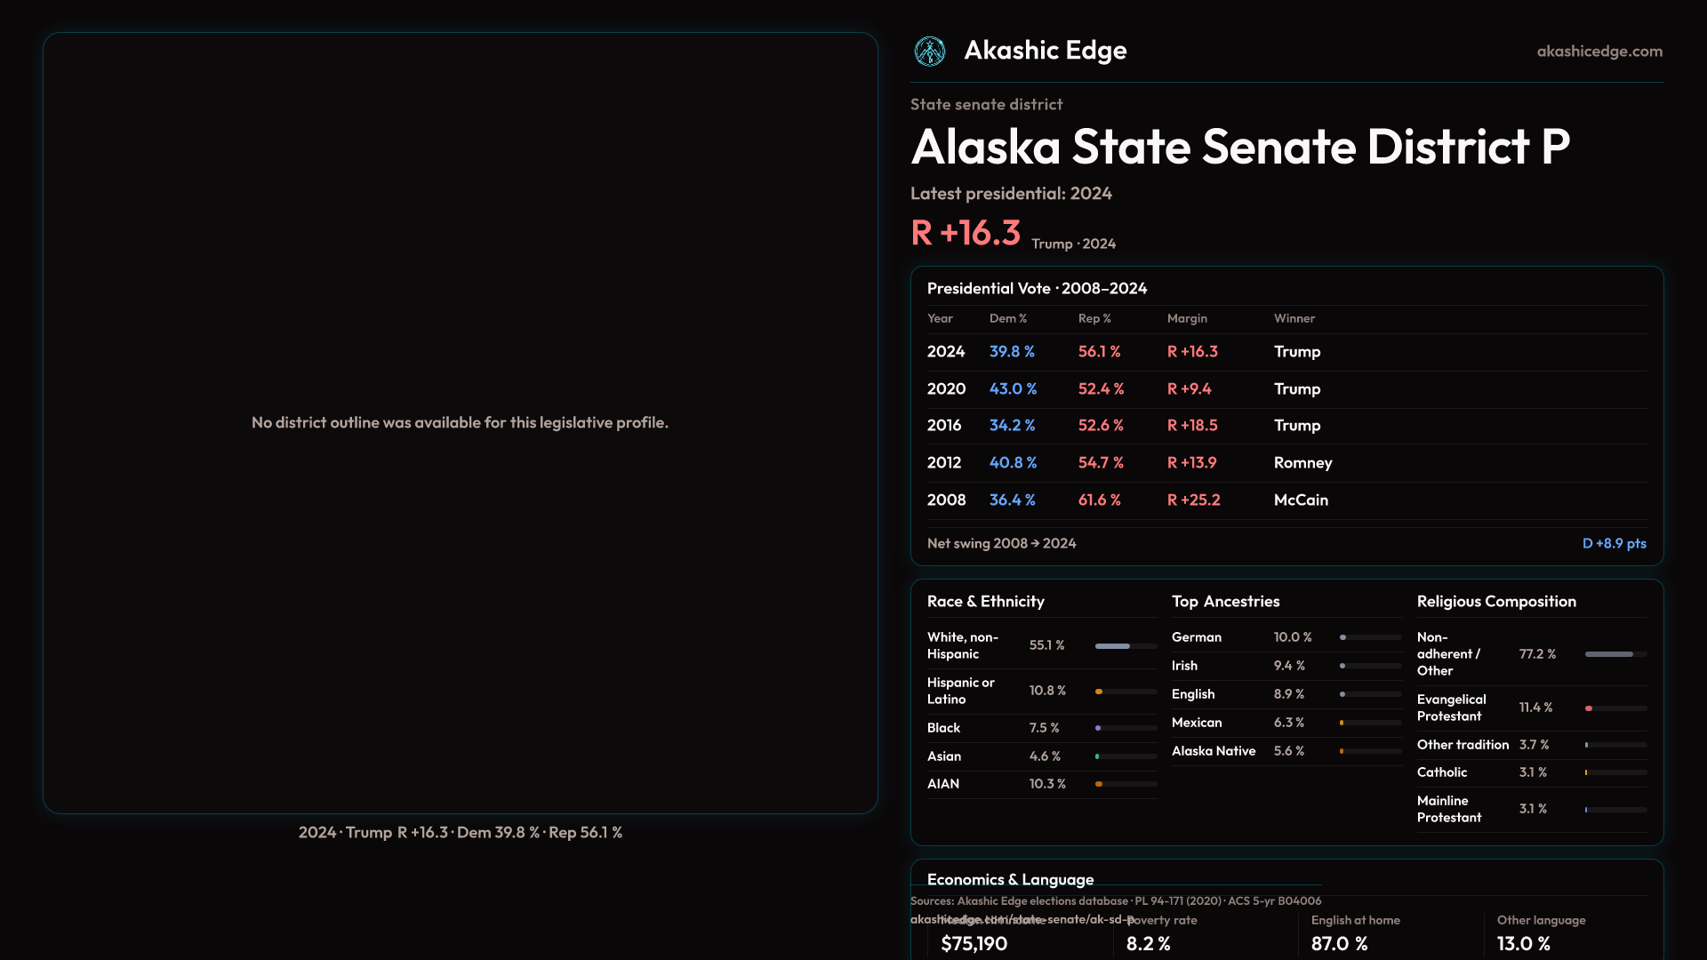Click the White, non-Hispanic percentage bar
Screen dimensions: 1707x960
pyautogui.click(x=1126, y=646)
